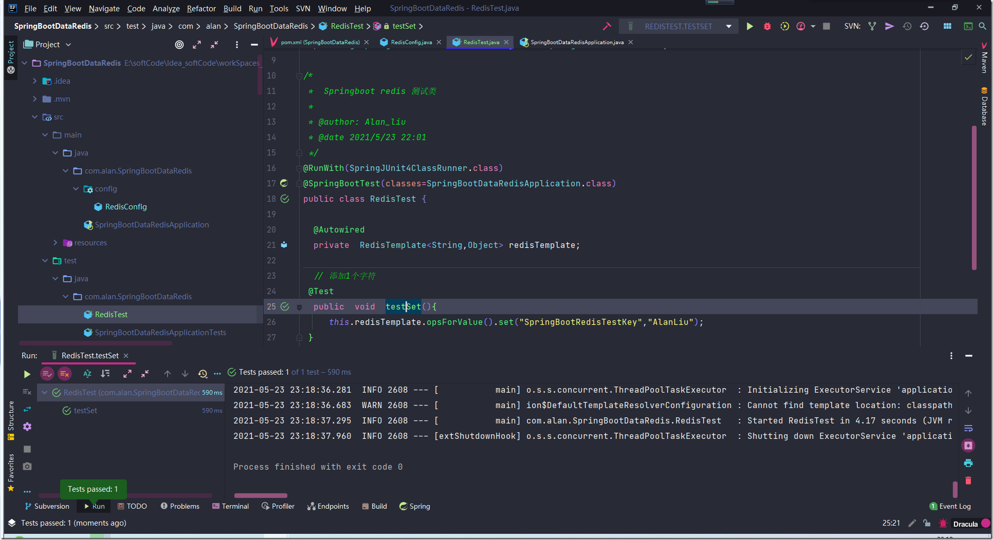993x540 pixels.
Task: Open the Event Log
Action: (x=950, y=506)
